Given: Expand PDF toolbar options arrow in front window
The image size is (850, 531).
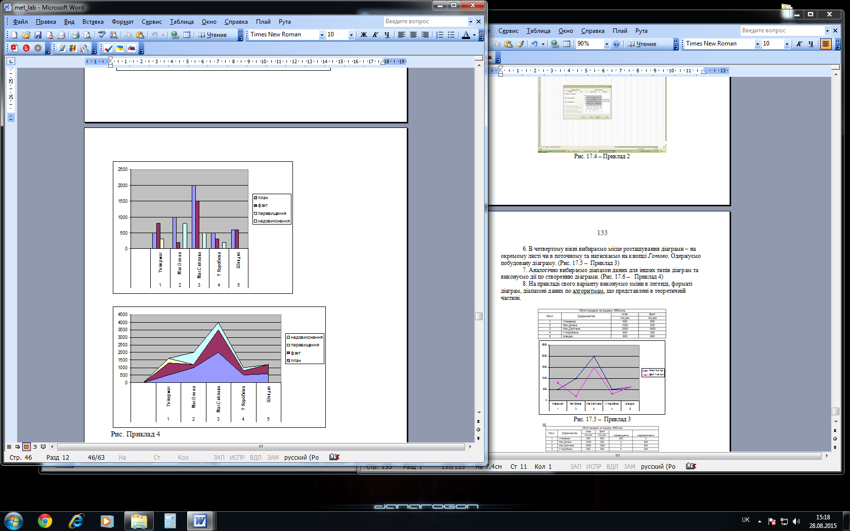Looking at the screenshot, I should (48, 49).
